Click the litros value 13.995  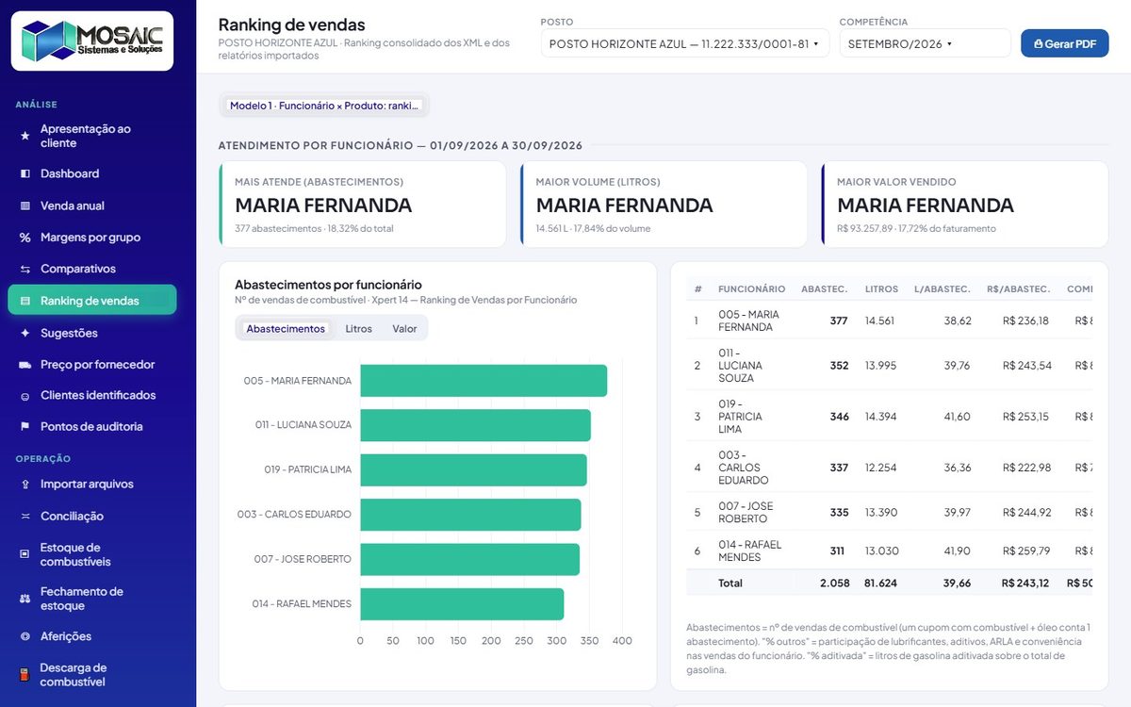880,366
